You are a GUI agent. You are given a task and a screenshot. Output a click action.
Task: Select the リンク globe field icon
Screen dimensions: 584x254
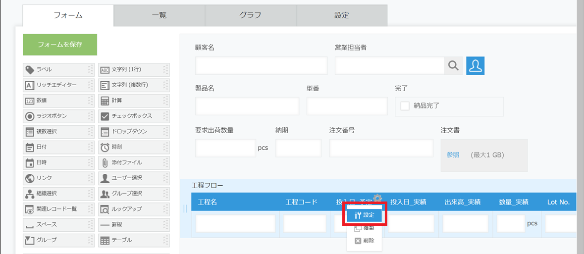(x=30, y=178)
